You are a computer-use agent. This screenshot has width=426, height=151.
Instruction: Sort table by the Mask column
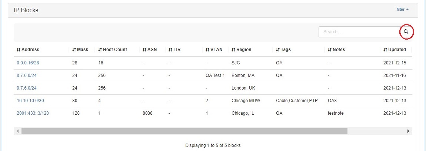pyautogui.click(x=80, y=50)
